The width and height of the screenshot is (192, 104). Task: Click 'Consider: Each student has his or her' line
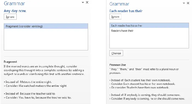[x=142, y=84]
